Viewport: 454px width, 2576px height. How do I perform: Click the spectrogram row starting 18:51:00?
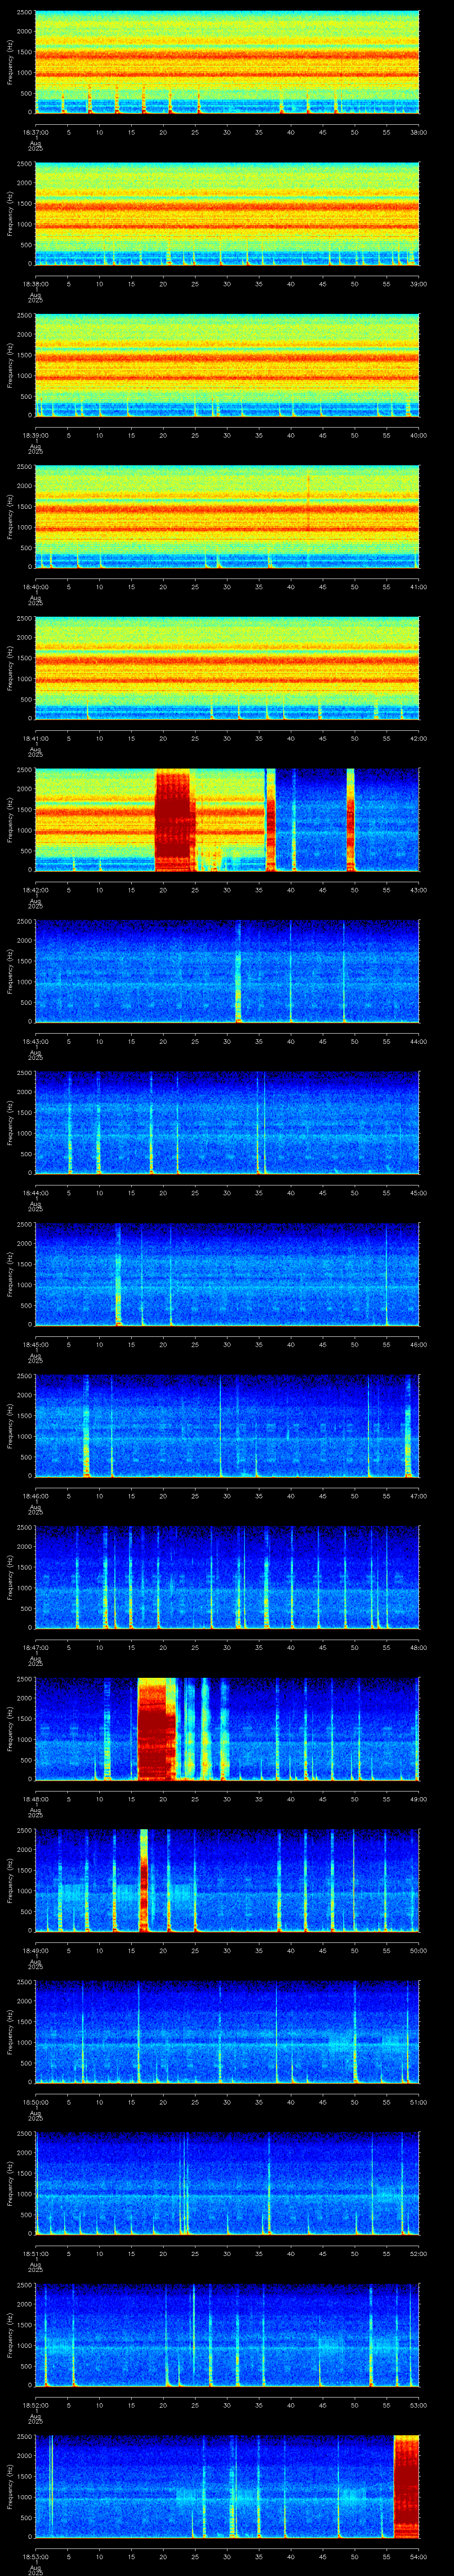pyautogui.click(x=227, y=2183)
